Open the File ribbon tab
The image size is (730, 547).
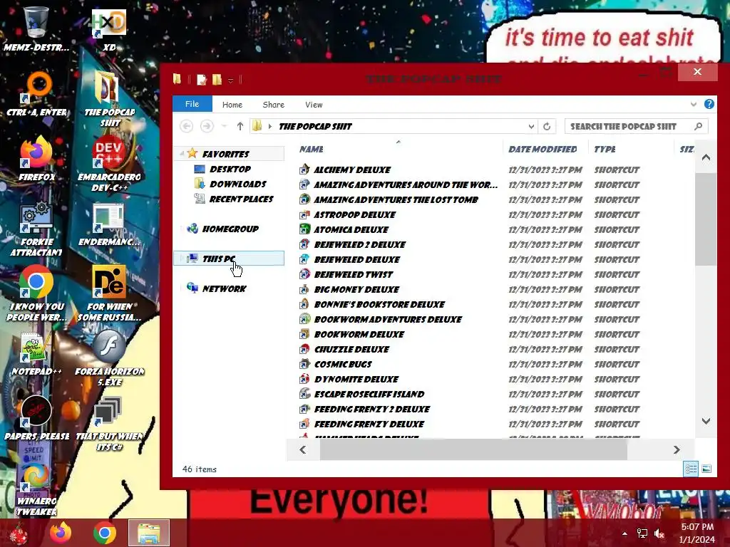(192, 104)
